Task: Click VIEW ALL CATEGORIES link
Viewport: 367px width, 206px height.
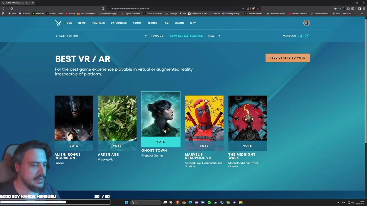Action: coord(186,36)
